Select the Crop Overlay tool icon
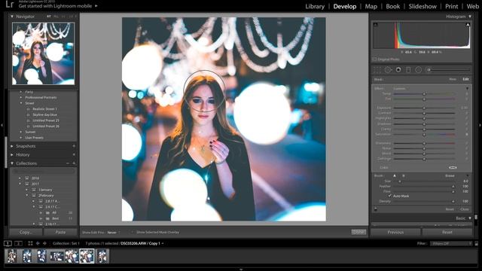Screen dimensions: 482x271 (x=377, y=70)
